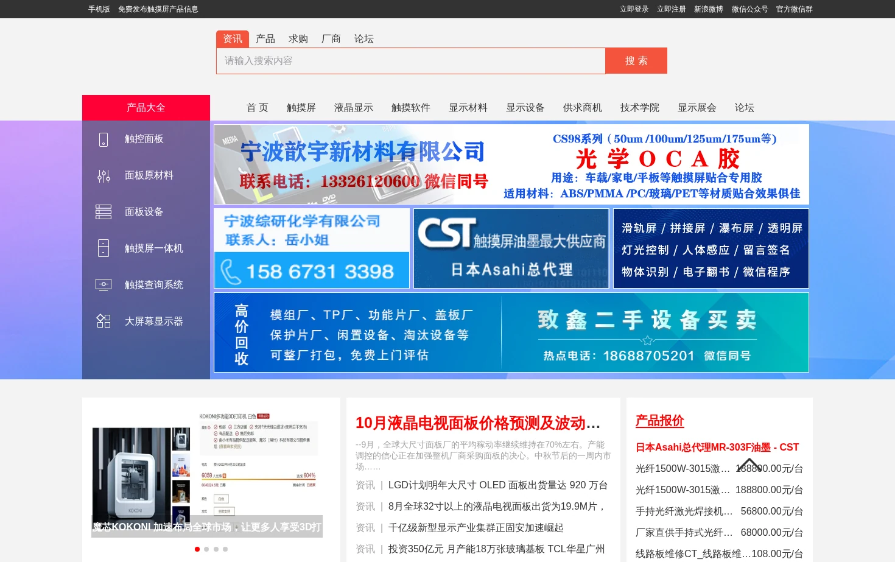Screen dimensions: 895x562
Task: Click the 触摸查询系统 monitor icon
Action: click(104, 284)
